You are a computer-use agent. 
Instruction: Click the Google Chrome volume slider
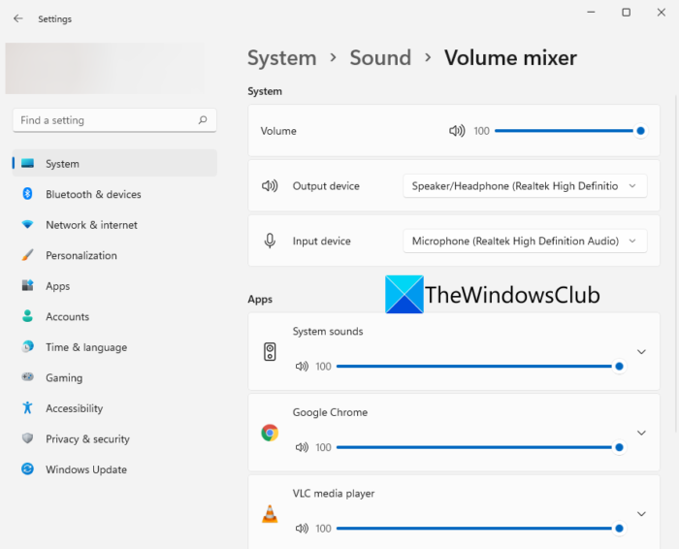point(480,447)
